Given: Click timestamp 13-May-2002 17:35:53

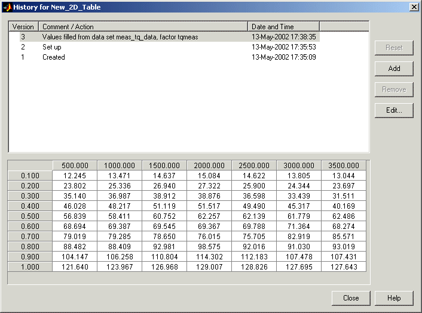Looking at the screenshot, I should 284,47.
